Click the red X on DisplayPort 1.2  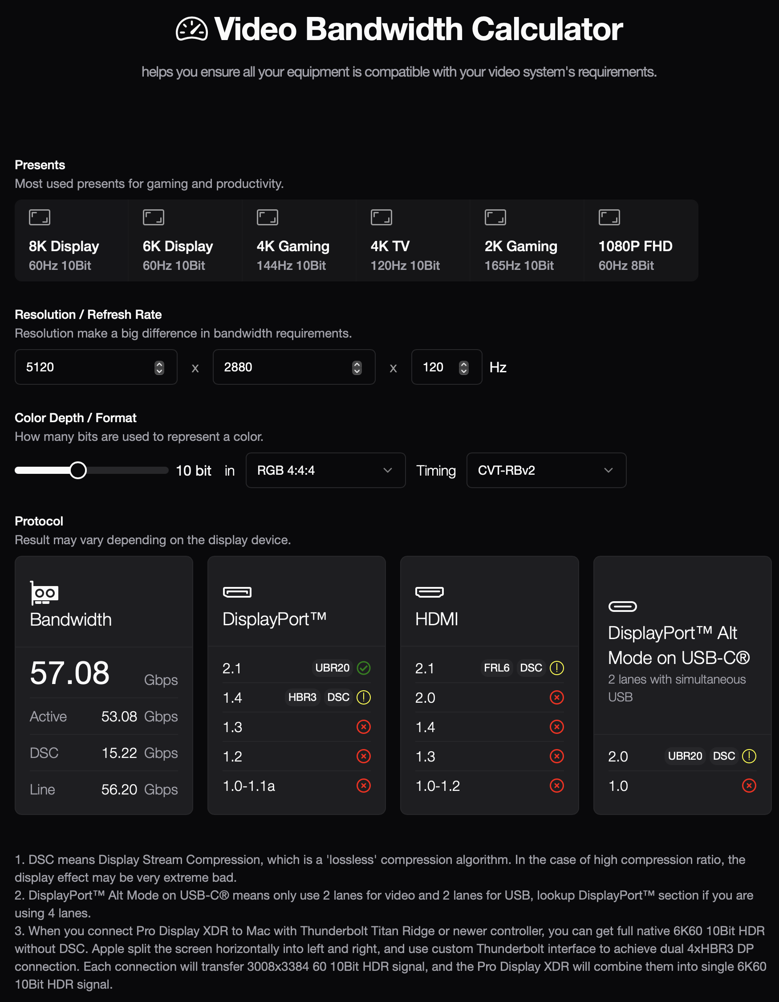pyautogui.click(x=364, y=756)
